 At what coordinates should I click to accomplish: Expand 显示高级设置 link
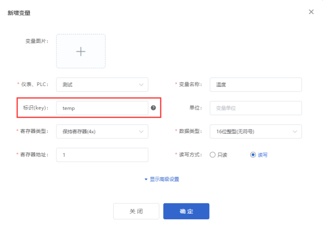point(165,179)
